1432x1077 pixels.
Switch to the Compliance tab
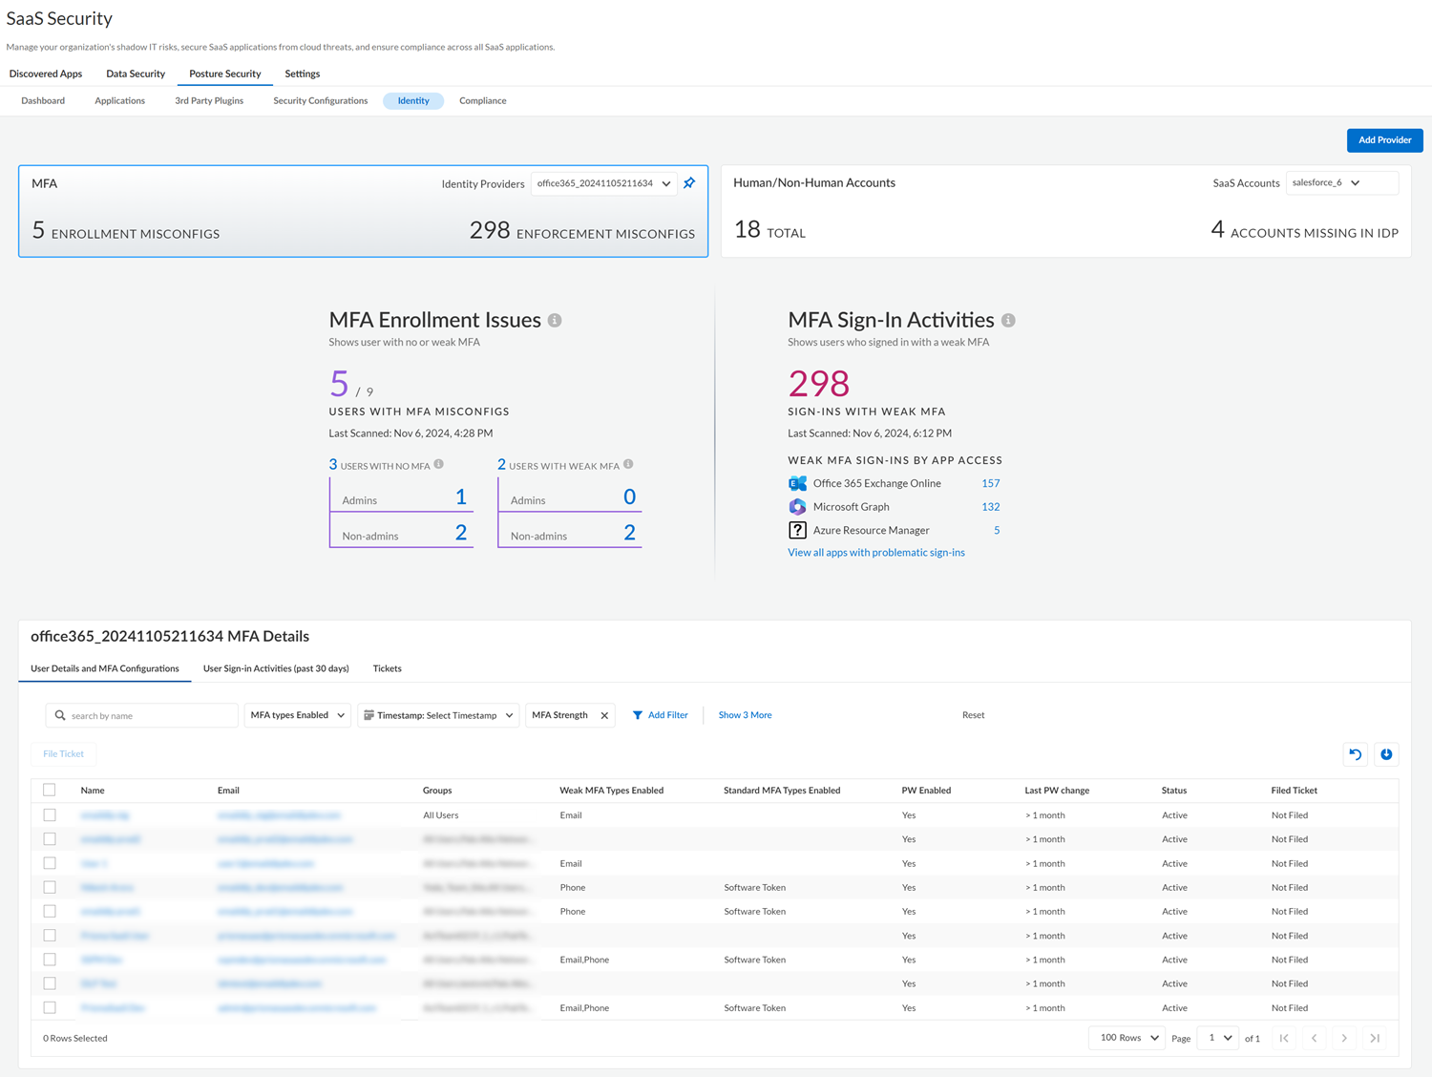point(482,101)
